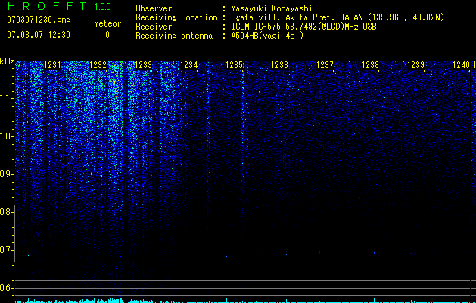Screen dimensions: 476x303
Task: Click the 0.6 kHz axis label
Action: [x=5, y=288]
